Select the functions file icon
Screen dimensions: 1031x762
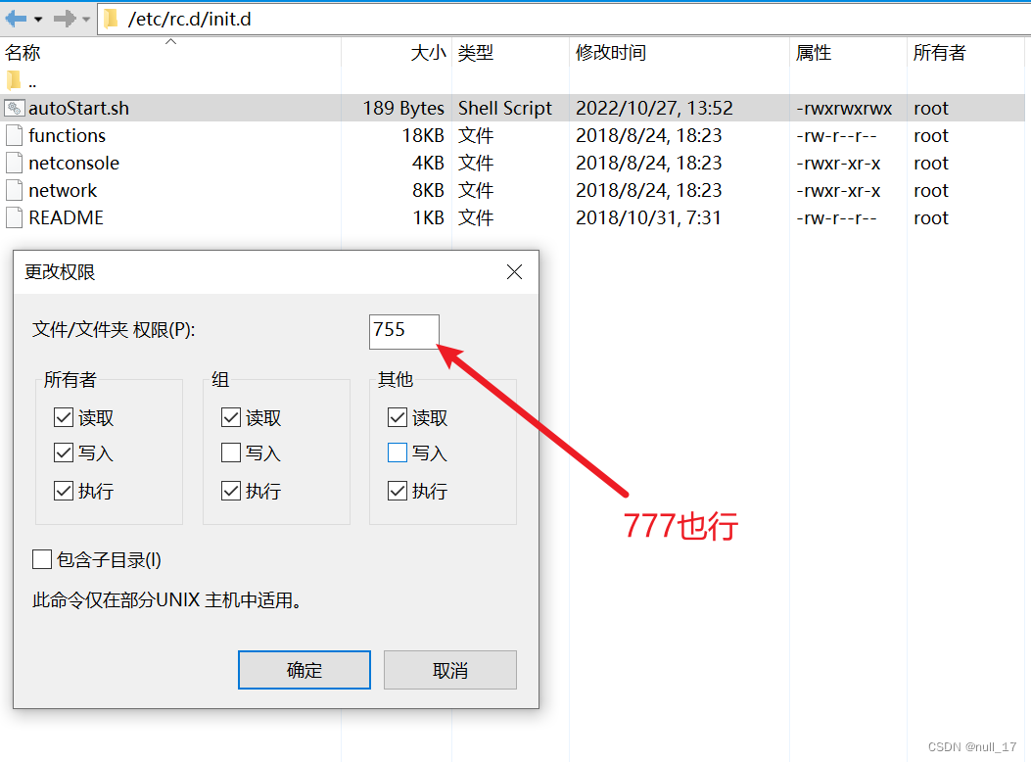pos(14,135)
